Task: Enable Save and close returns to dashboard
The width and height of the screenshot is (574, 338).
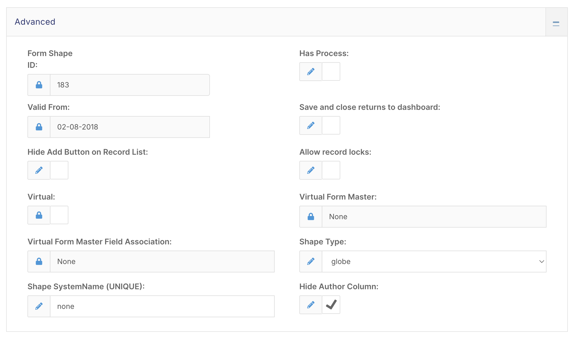Action: (x=331, y=125)
